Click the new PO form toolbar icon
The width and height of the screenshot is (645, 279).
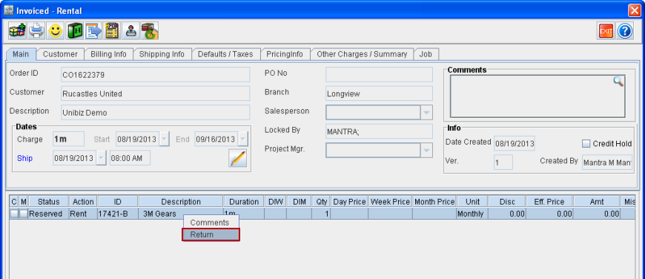tap(112, 31)
